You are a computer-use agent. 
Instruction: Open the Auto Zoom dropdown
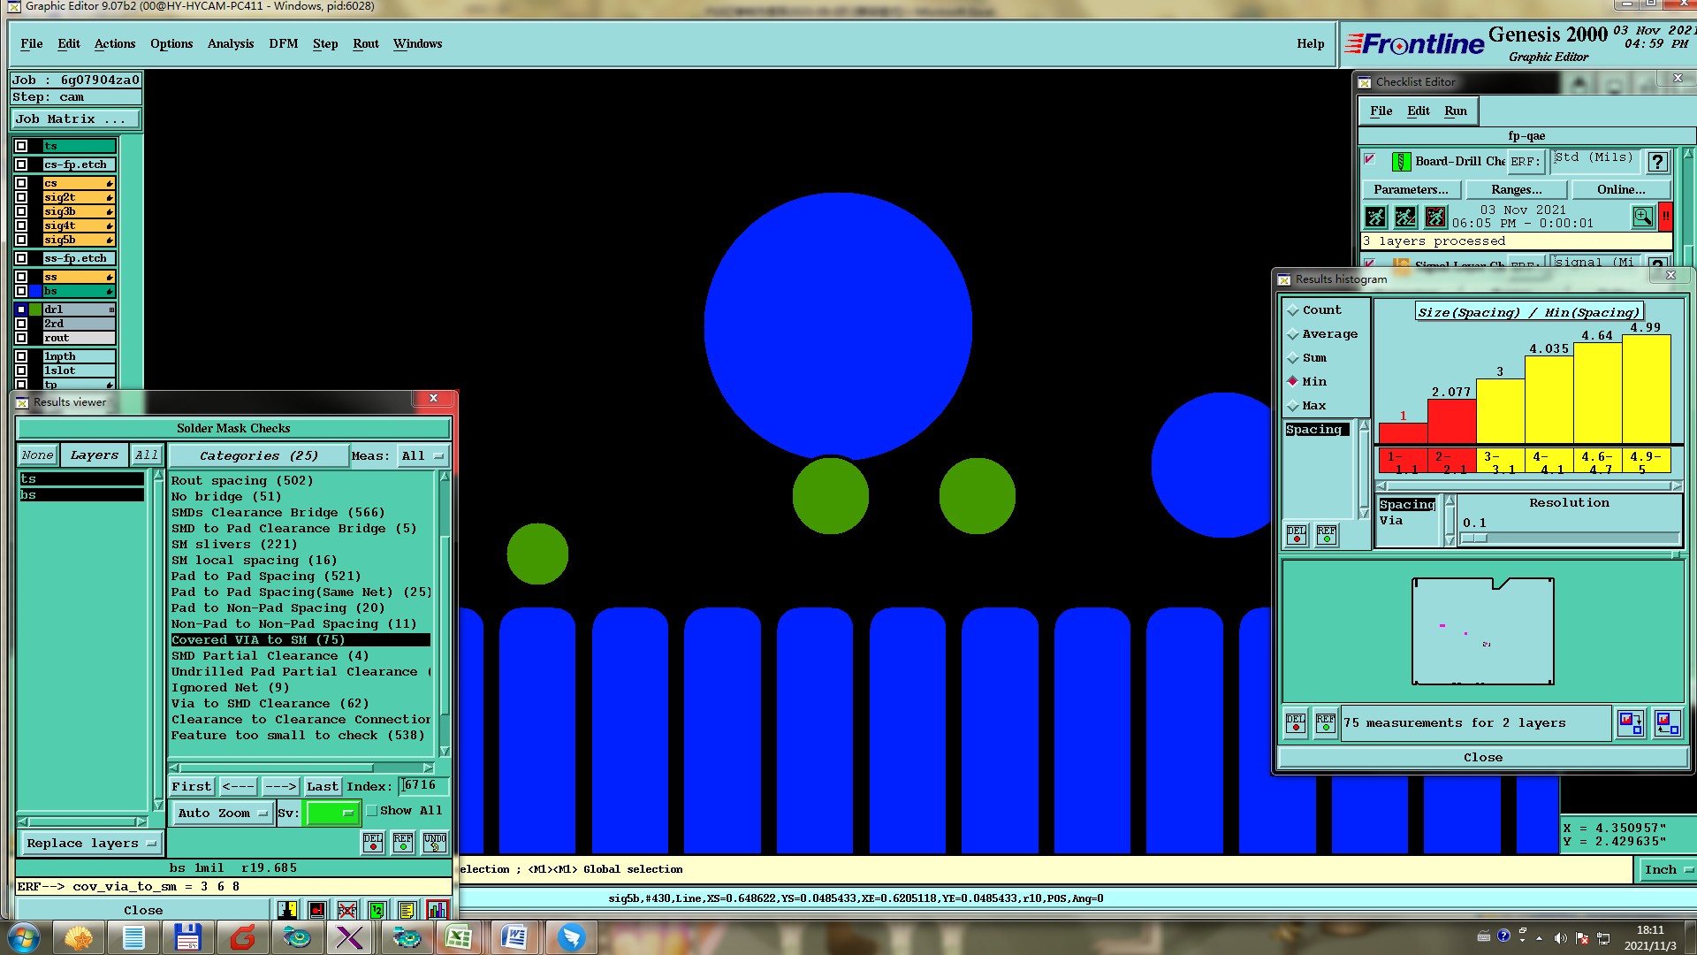pos(223,813)
